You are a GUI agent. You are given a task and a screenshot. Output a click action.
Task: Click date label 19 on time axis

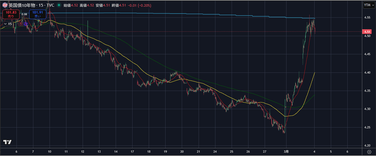click(x=165, y=151)
